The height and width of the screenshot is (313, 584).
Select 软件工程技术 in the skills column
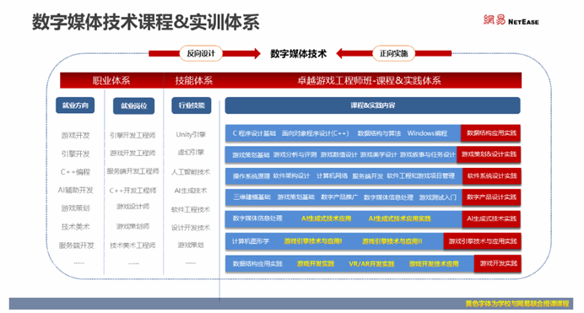(x=191, y=209)
